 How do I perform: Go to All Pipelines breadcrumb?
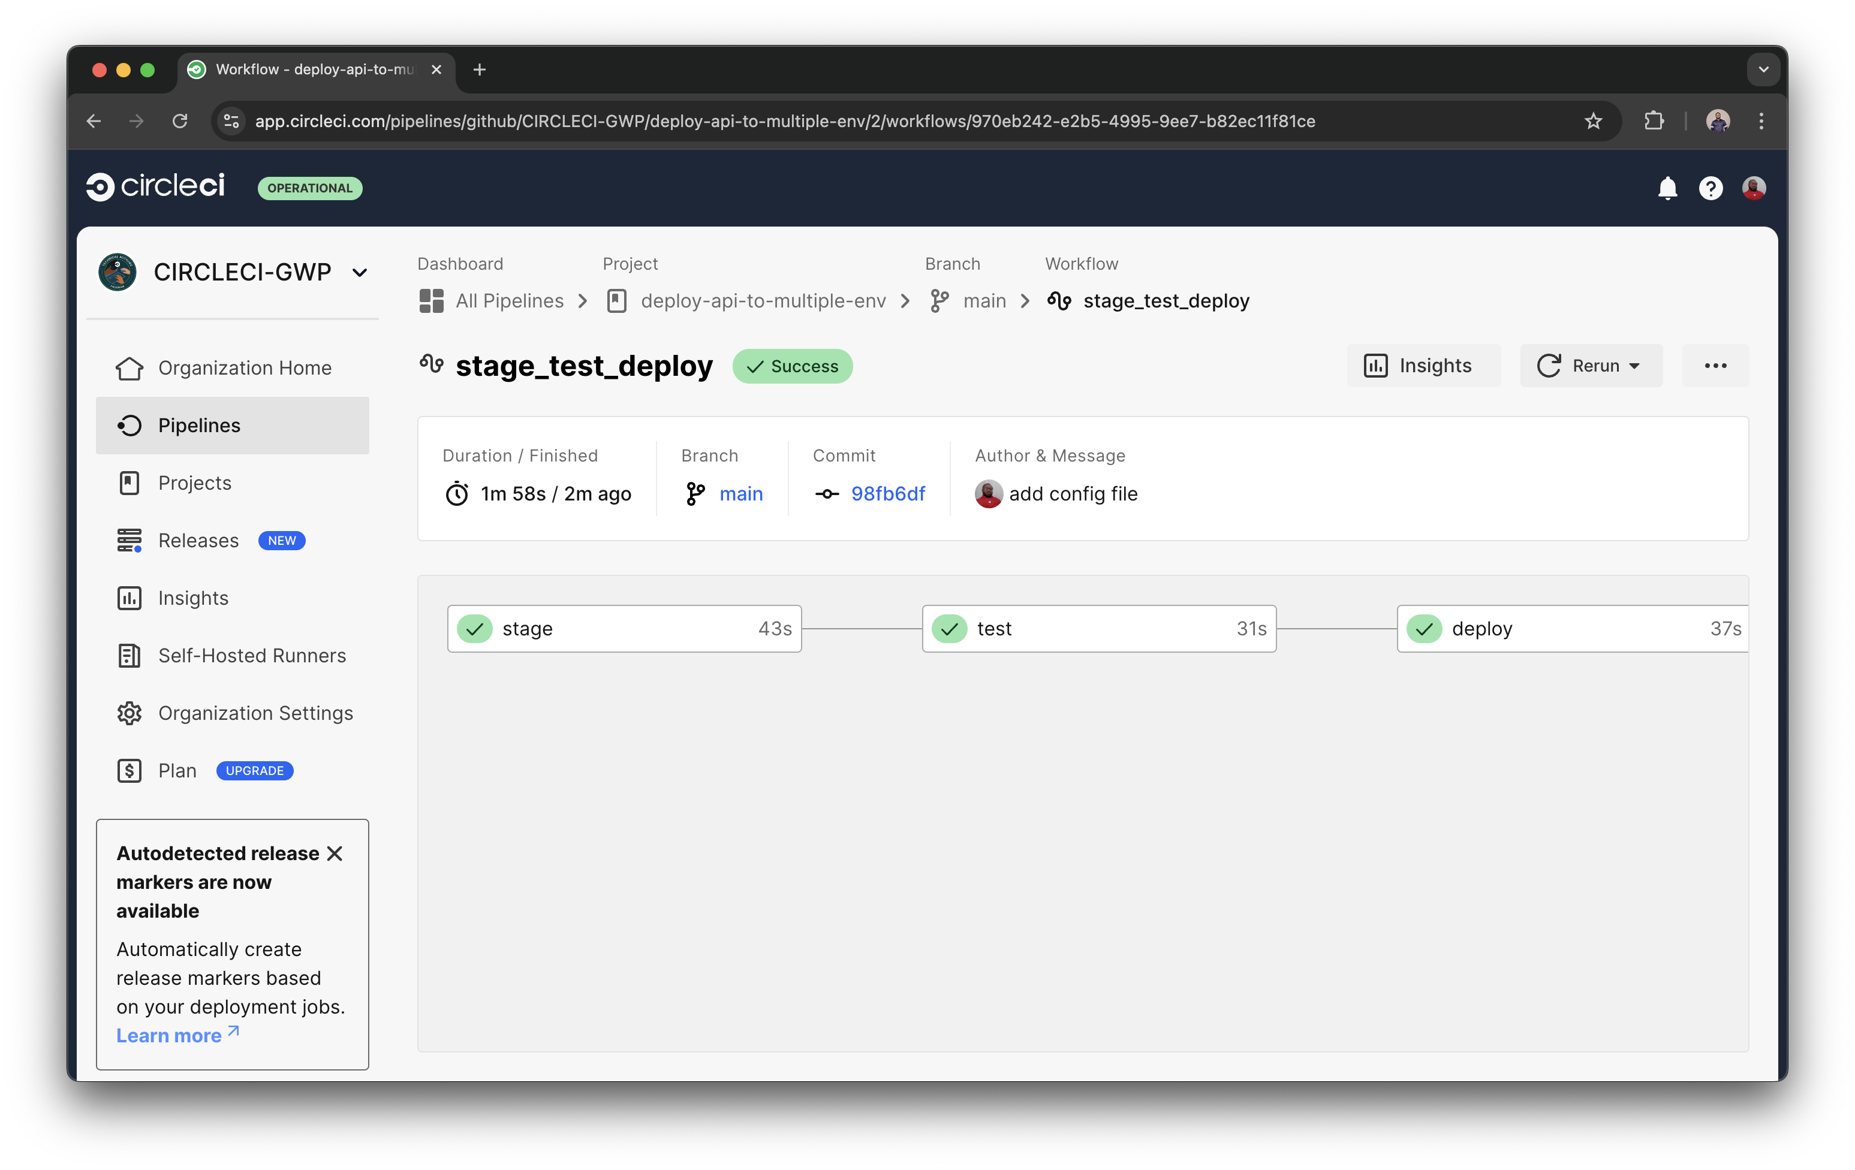(510, 300)
